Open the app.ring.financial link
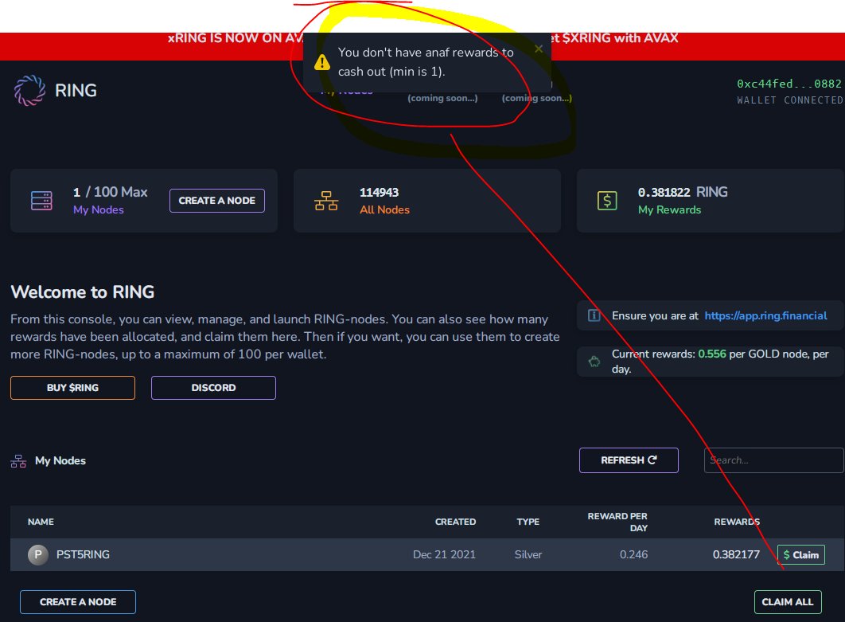The image size is (845, 622). pos(765,315)
